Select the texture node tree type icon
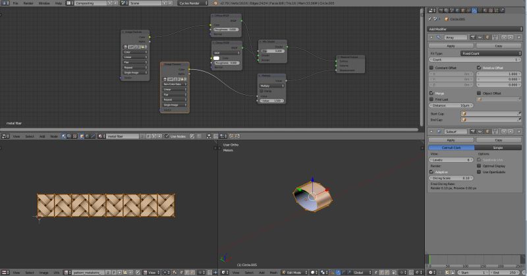527x276 pixels. coord(74,136)
